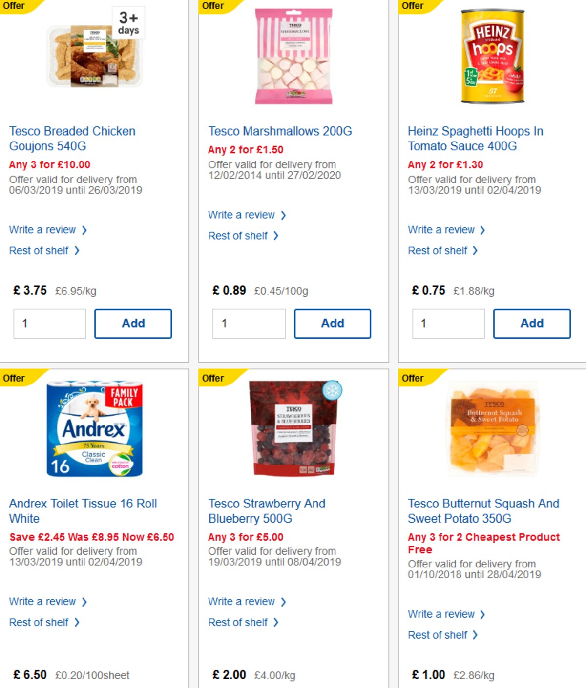Click the Offer flag above Andrex Toilet Tissue
Image resolution: width=586 pixels, height=688 pixels.
14,378
